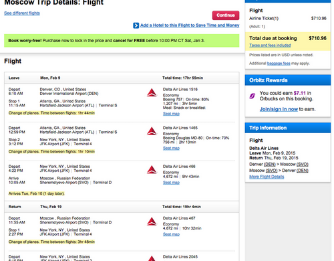The image size is (334, 261).
Task: Open Taxes and fees included link
Action: [x=270, y=46]
